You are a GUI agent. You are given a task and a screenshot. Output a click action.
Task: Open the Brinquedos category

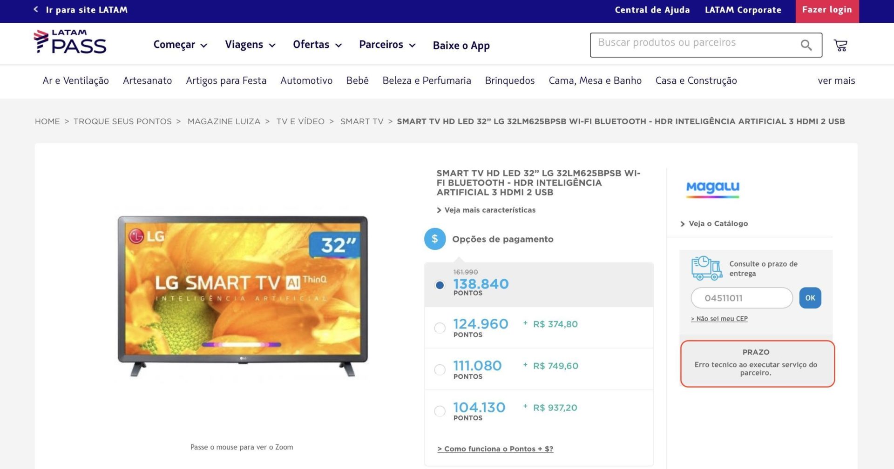509,80
